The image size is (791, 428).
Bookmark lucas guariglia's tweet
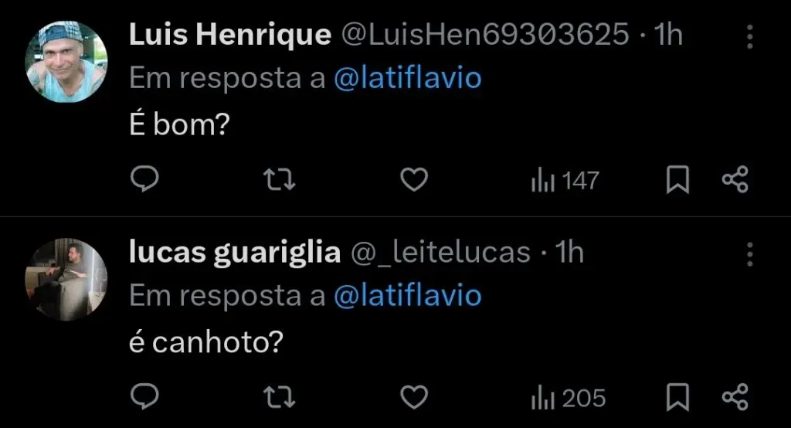tap(677, 398)
